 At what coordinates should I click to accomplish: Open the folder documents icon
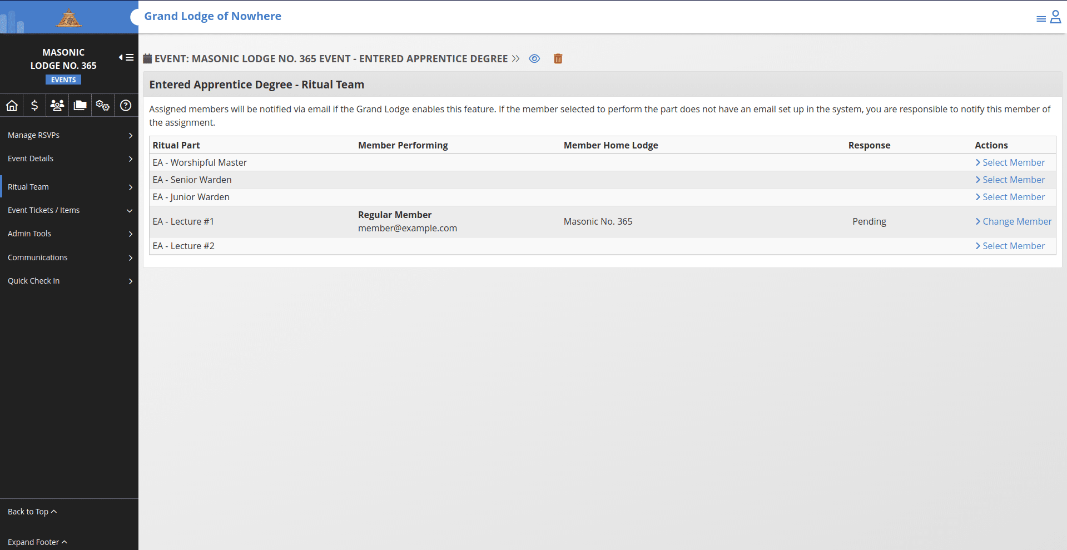[80, 105]
